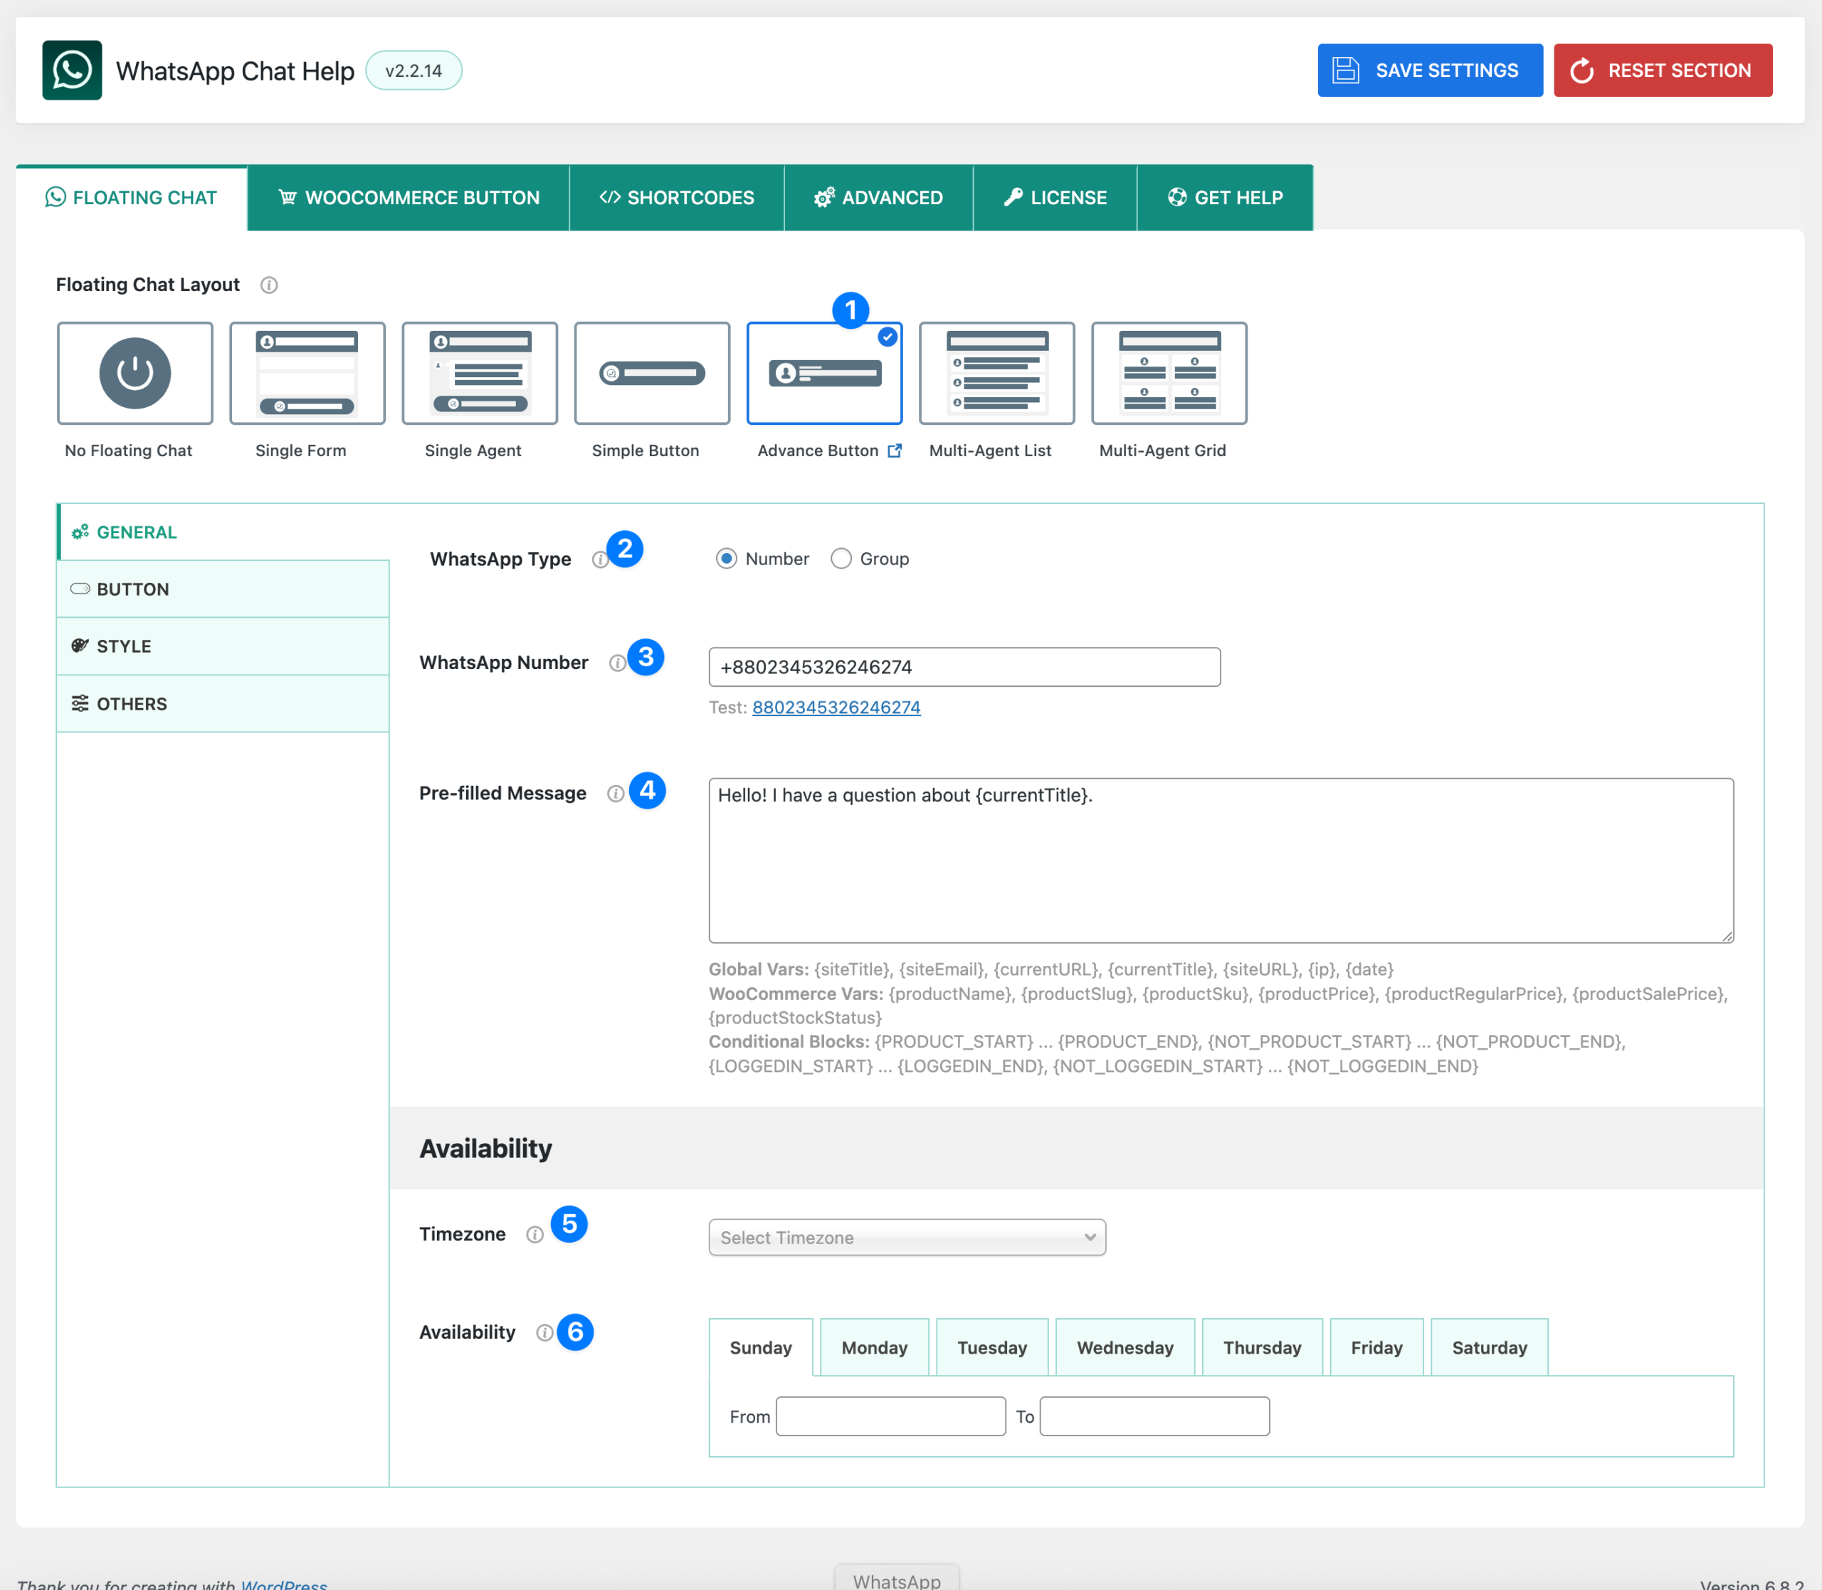Click the WhatsApp Number input field
The image size is (1822, 1590).
(x=964, y=667)
